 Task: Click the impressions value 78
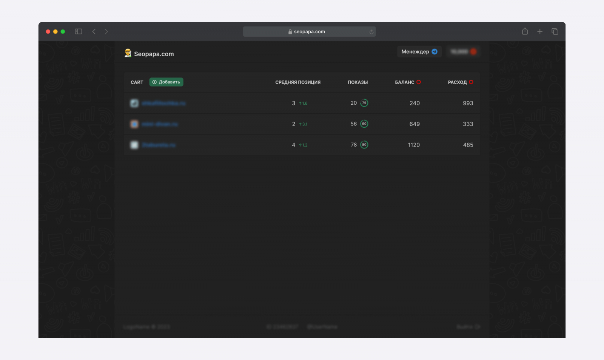coord(354,145)
